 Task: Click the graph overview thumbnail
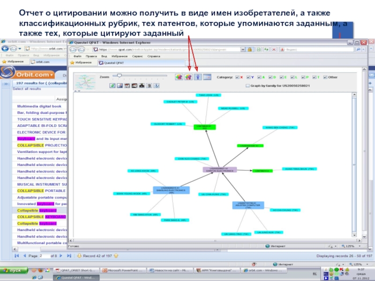85,81
